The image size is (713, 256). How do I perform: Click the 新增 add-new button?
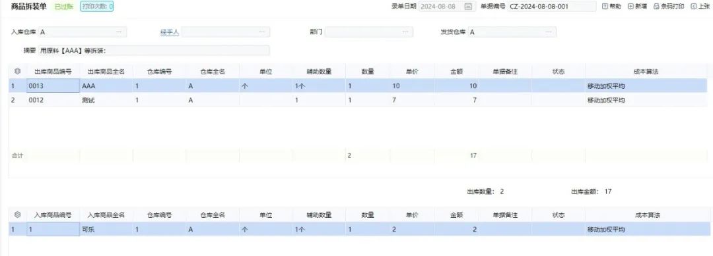638,7
